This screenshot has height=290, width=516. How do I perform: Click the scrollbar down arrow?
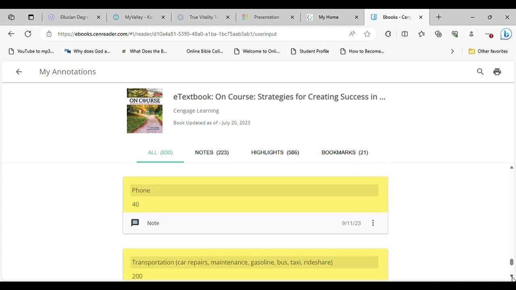click(x=512, y=276)
